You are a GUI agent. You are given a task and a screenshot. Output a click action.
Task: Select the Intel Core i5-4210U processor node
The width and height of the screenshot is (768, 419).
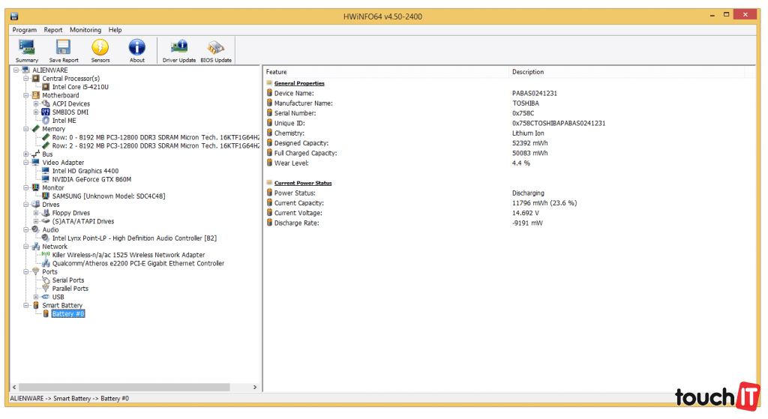coord(79,87)
